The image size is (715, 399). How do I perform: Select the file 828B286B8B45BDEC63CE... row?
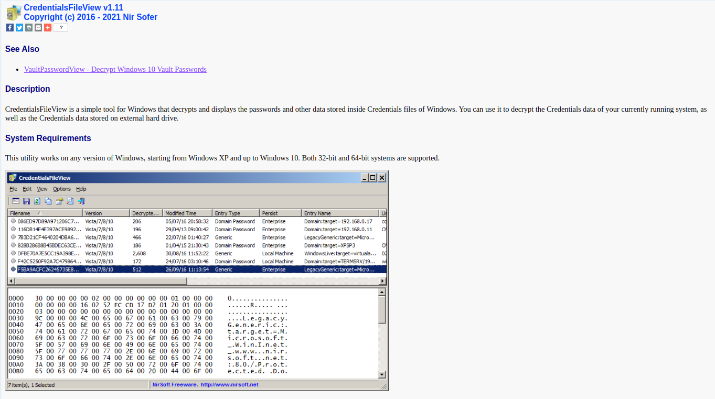(x=197, y=245)
